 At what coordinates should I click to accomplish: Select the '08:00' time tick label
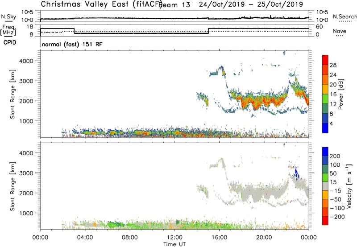pyautogui.click(x=130, y=238)
